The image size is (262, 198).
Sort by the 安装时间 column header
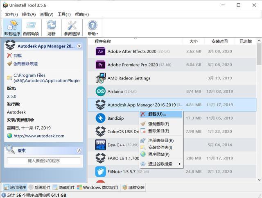[219, 41]
